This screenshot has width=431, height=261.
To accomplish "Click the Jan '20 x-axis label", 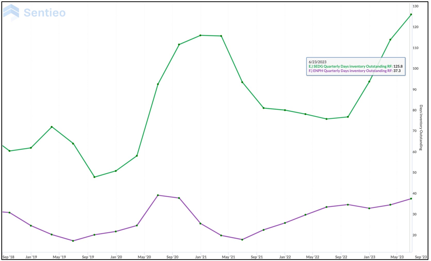I will [x=116, y=257].
